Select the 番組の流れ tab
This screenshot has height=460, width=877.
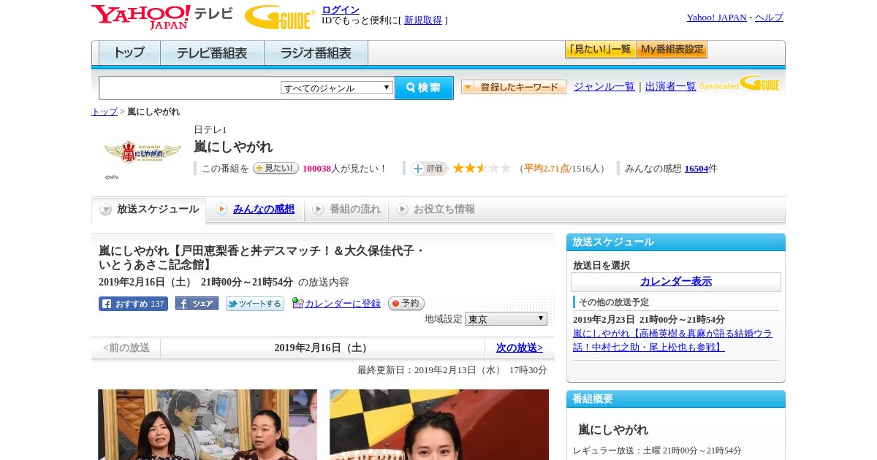click(x=347, y=210)
